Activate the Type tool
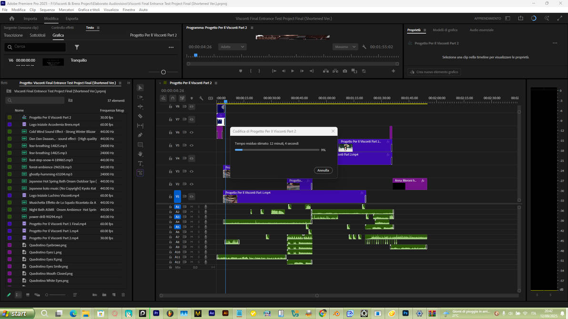This screenshot has width=568, height=319. (140, 163)
